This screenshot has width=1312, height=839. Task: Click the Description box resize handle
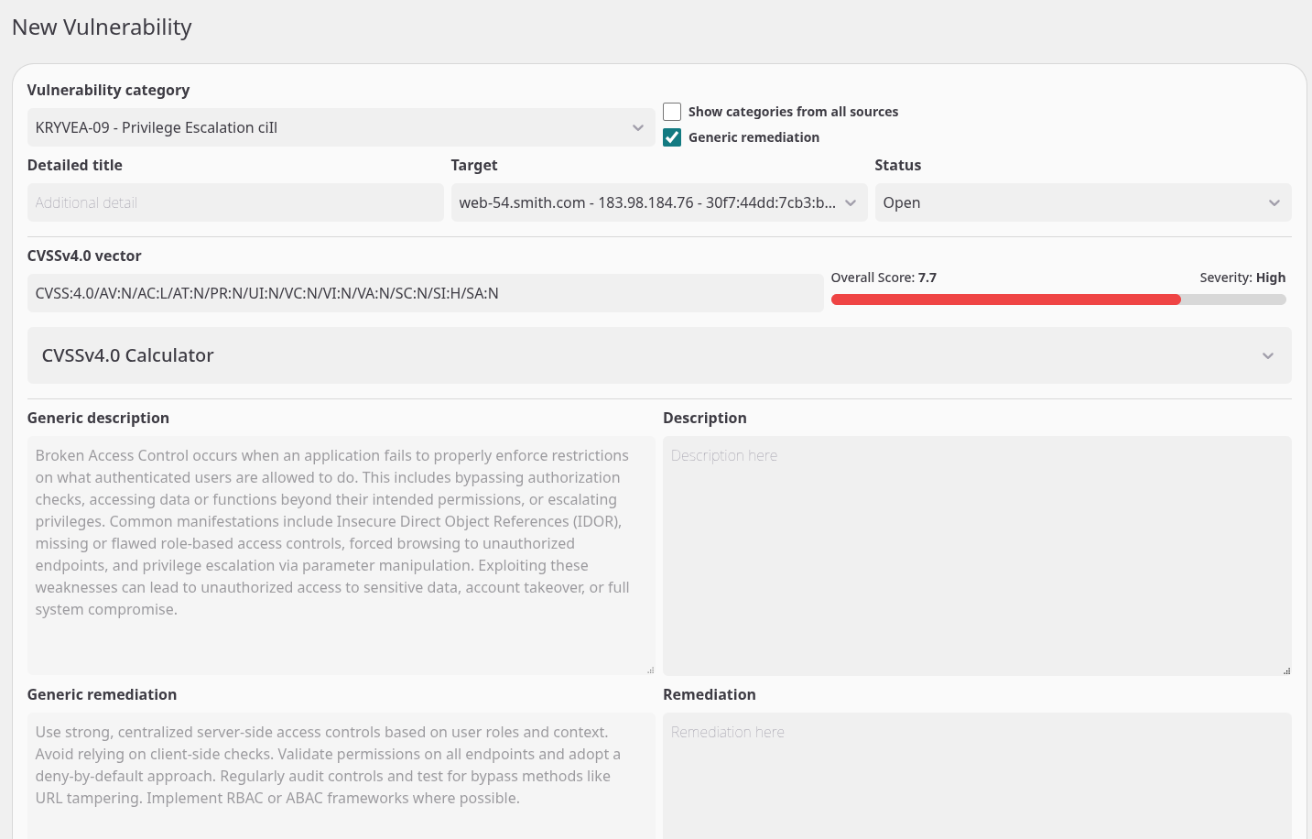(1286, 670)
